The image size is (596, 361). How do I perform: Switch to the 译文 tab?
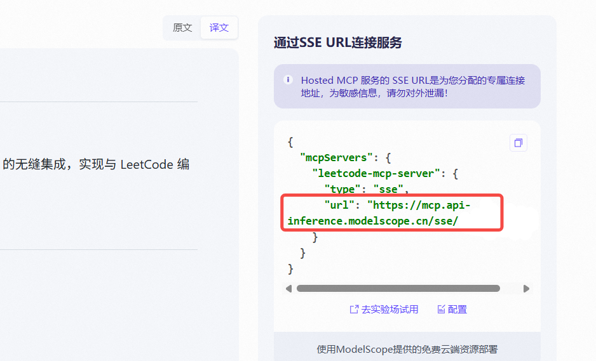219,28
